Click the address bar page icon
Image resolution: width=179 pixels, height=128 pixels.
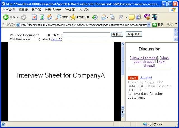pyautogui.click(x=18, y=25)
